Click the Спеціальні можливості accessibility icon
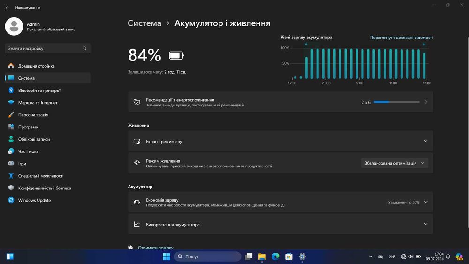This screenshot has width=469, height=264. 11,176
